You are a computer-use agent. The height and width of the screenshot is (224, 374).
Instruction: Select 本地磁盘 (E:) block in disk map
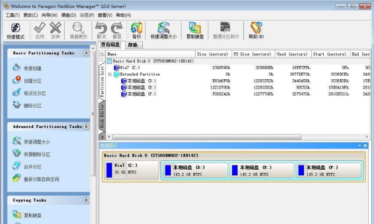(x=261, y=170)
